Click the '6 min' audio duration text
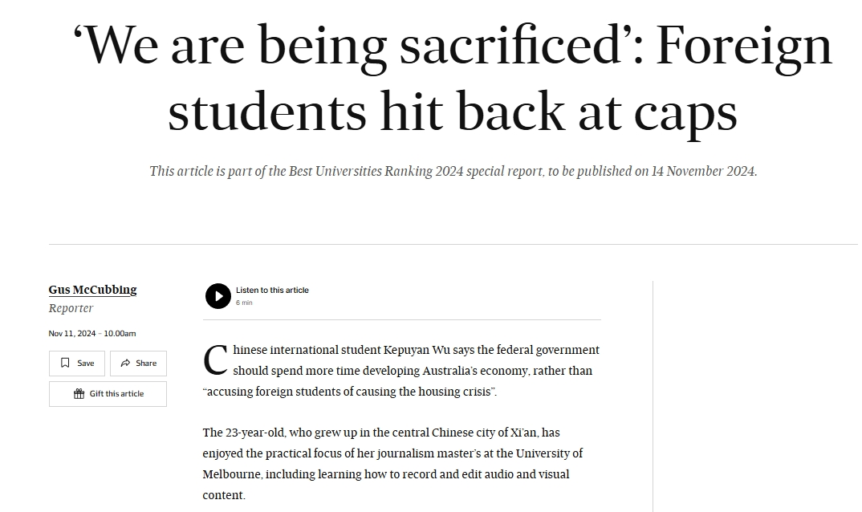Image resolution: width=862 pixels, height=512 pixels. pyautogui.click(x=244, y=303)
